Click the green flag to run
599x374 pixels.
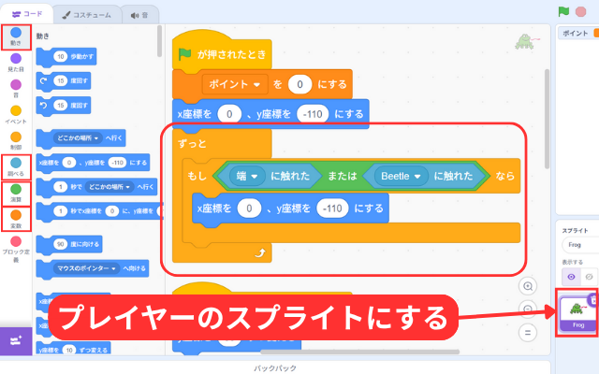pos(563,11)
